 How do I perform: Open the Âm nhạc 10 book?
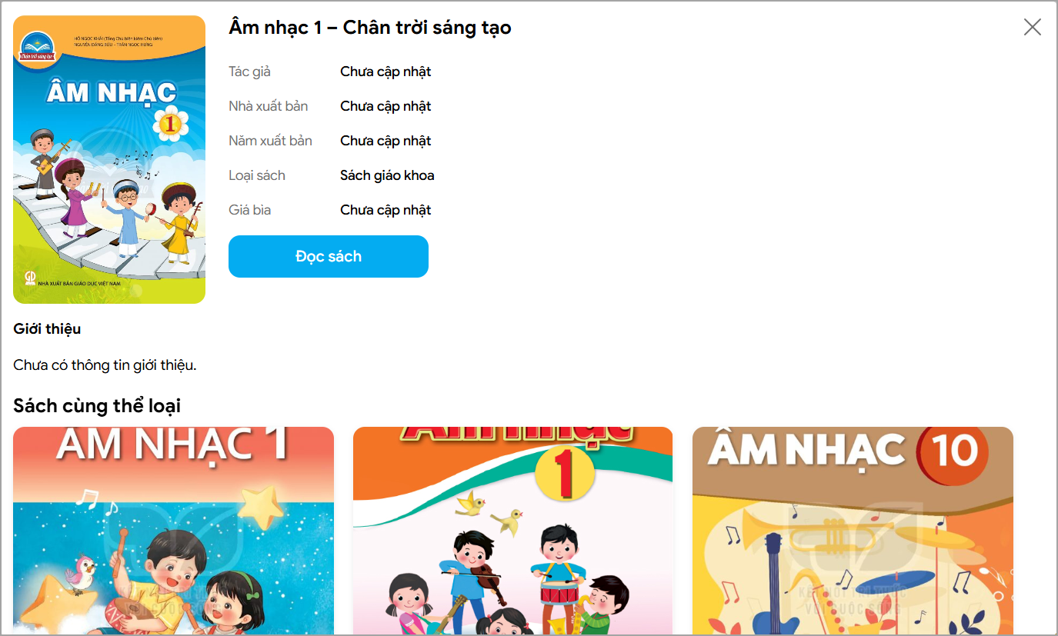[853, 531]
